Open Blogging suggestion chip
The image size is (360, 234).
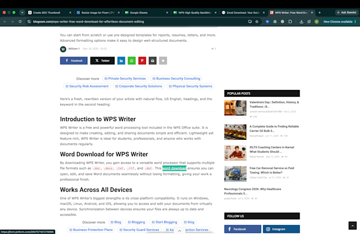pyautogui.click(x=137, y=222)
